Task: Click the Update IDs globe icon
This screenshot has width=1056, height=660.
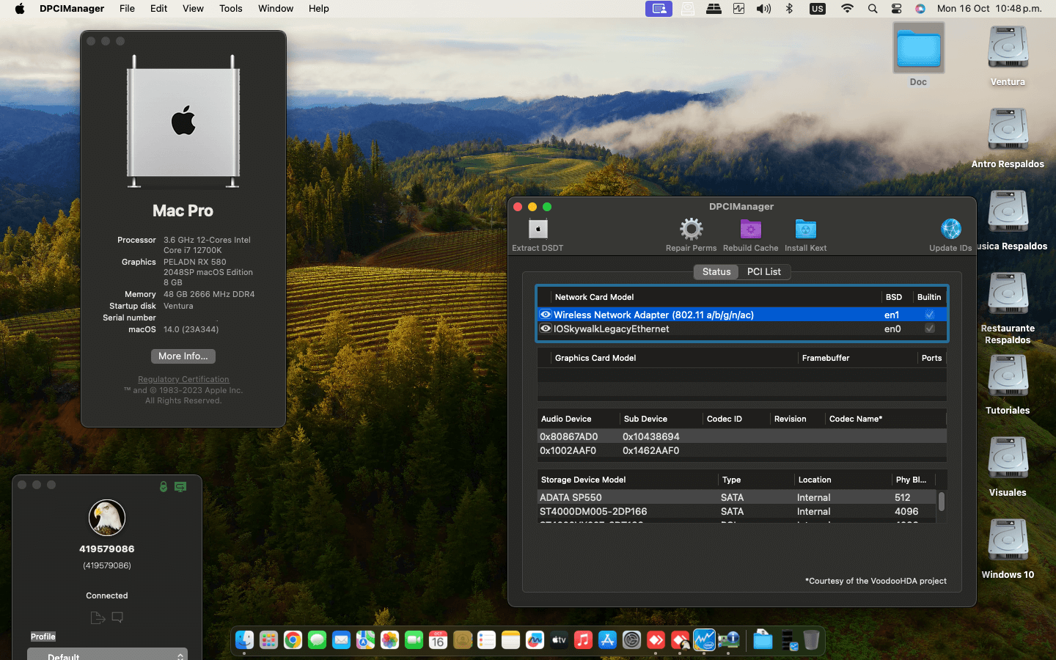Action: click(950, 230)
